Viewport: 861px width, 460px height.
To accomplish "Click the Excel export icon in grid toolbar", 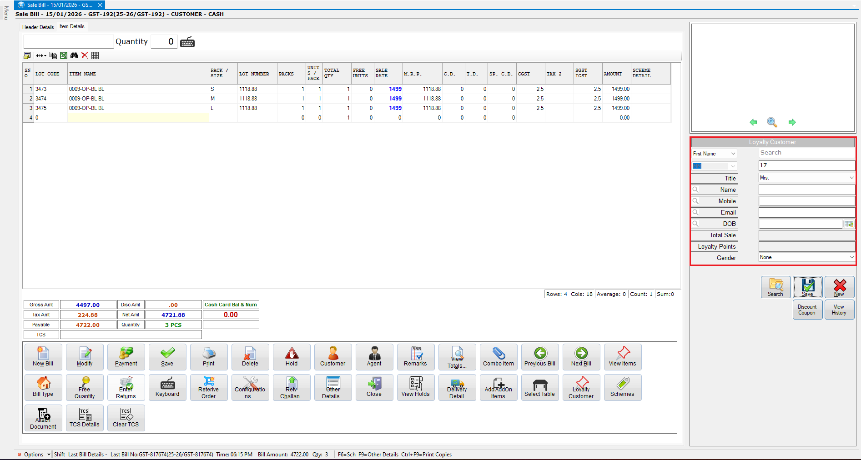I will (64, 55).
